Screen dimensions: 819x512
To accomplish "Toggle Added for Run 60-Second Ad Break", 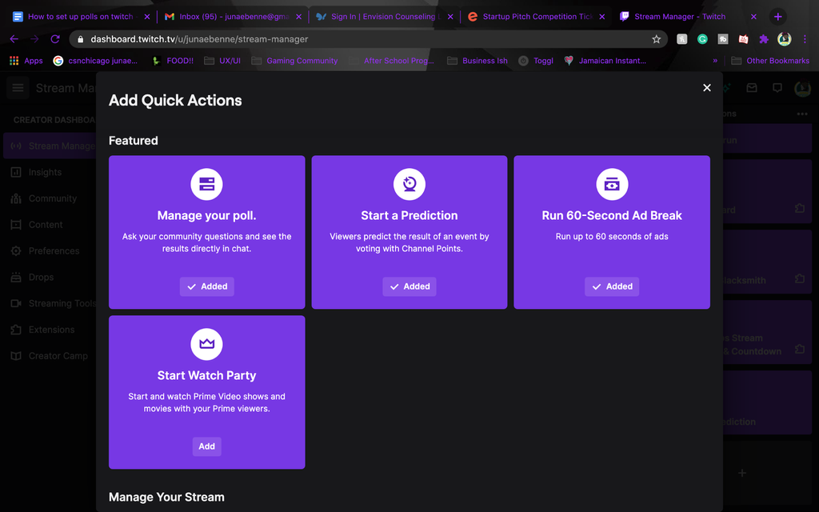I will pyautogui.click(x=612, y=286).
